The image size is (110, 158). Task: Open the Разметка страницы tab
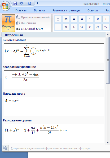[x=66, y=10]
